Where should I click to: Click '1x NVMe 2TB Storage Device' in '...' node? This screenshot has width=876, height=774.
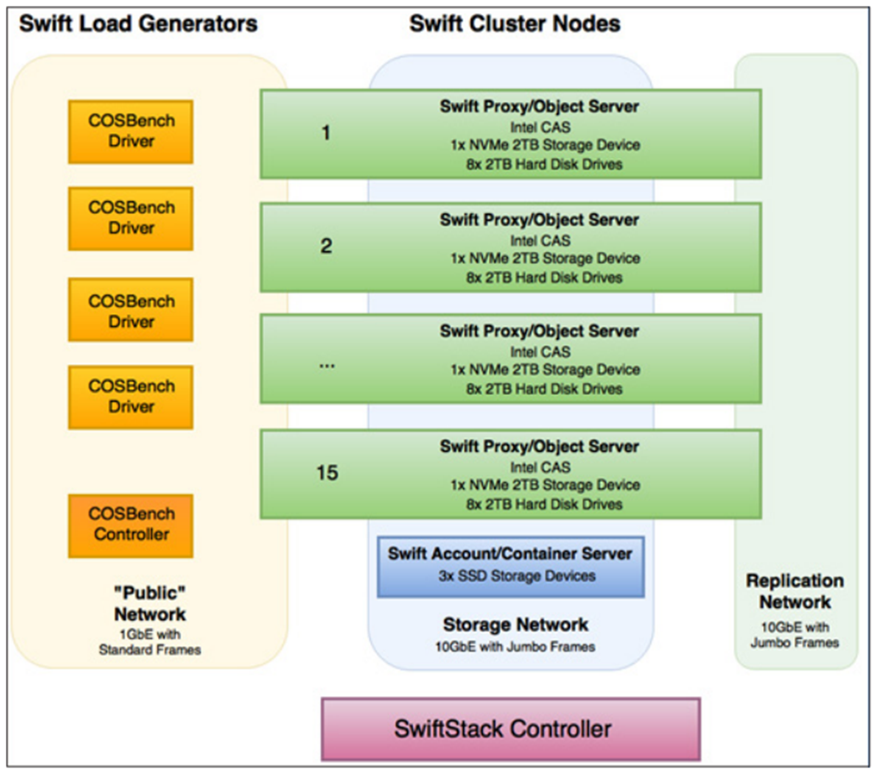pyautogui.click(x=545, y=369)
